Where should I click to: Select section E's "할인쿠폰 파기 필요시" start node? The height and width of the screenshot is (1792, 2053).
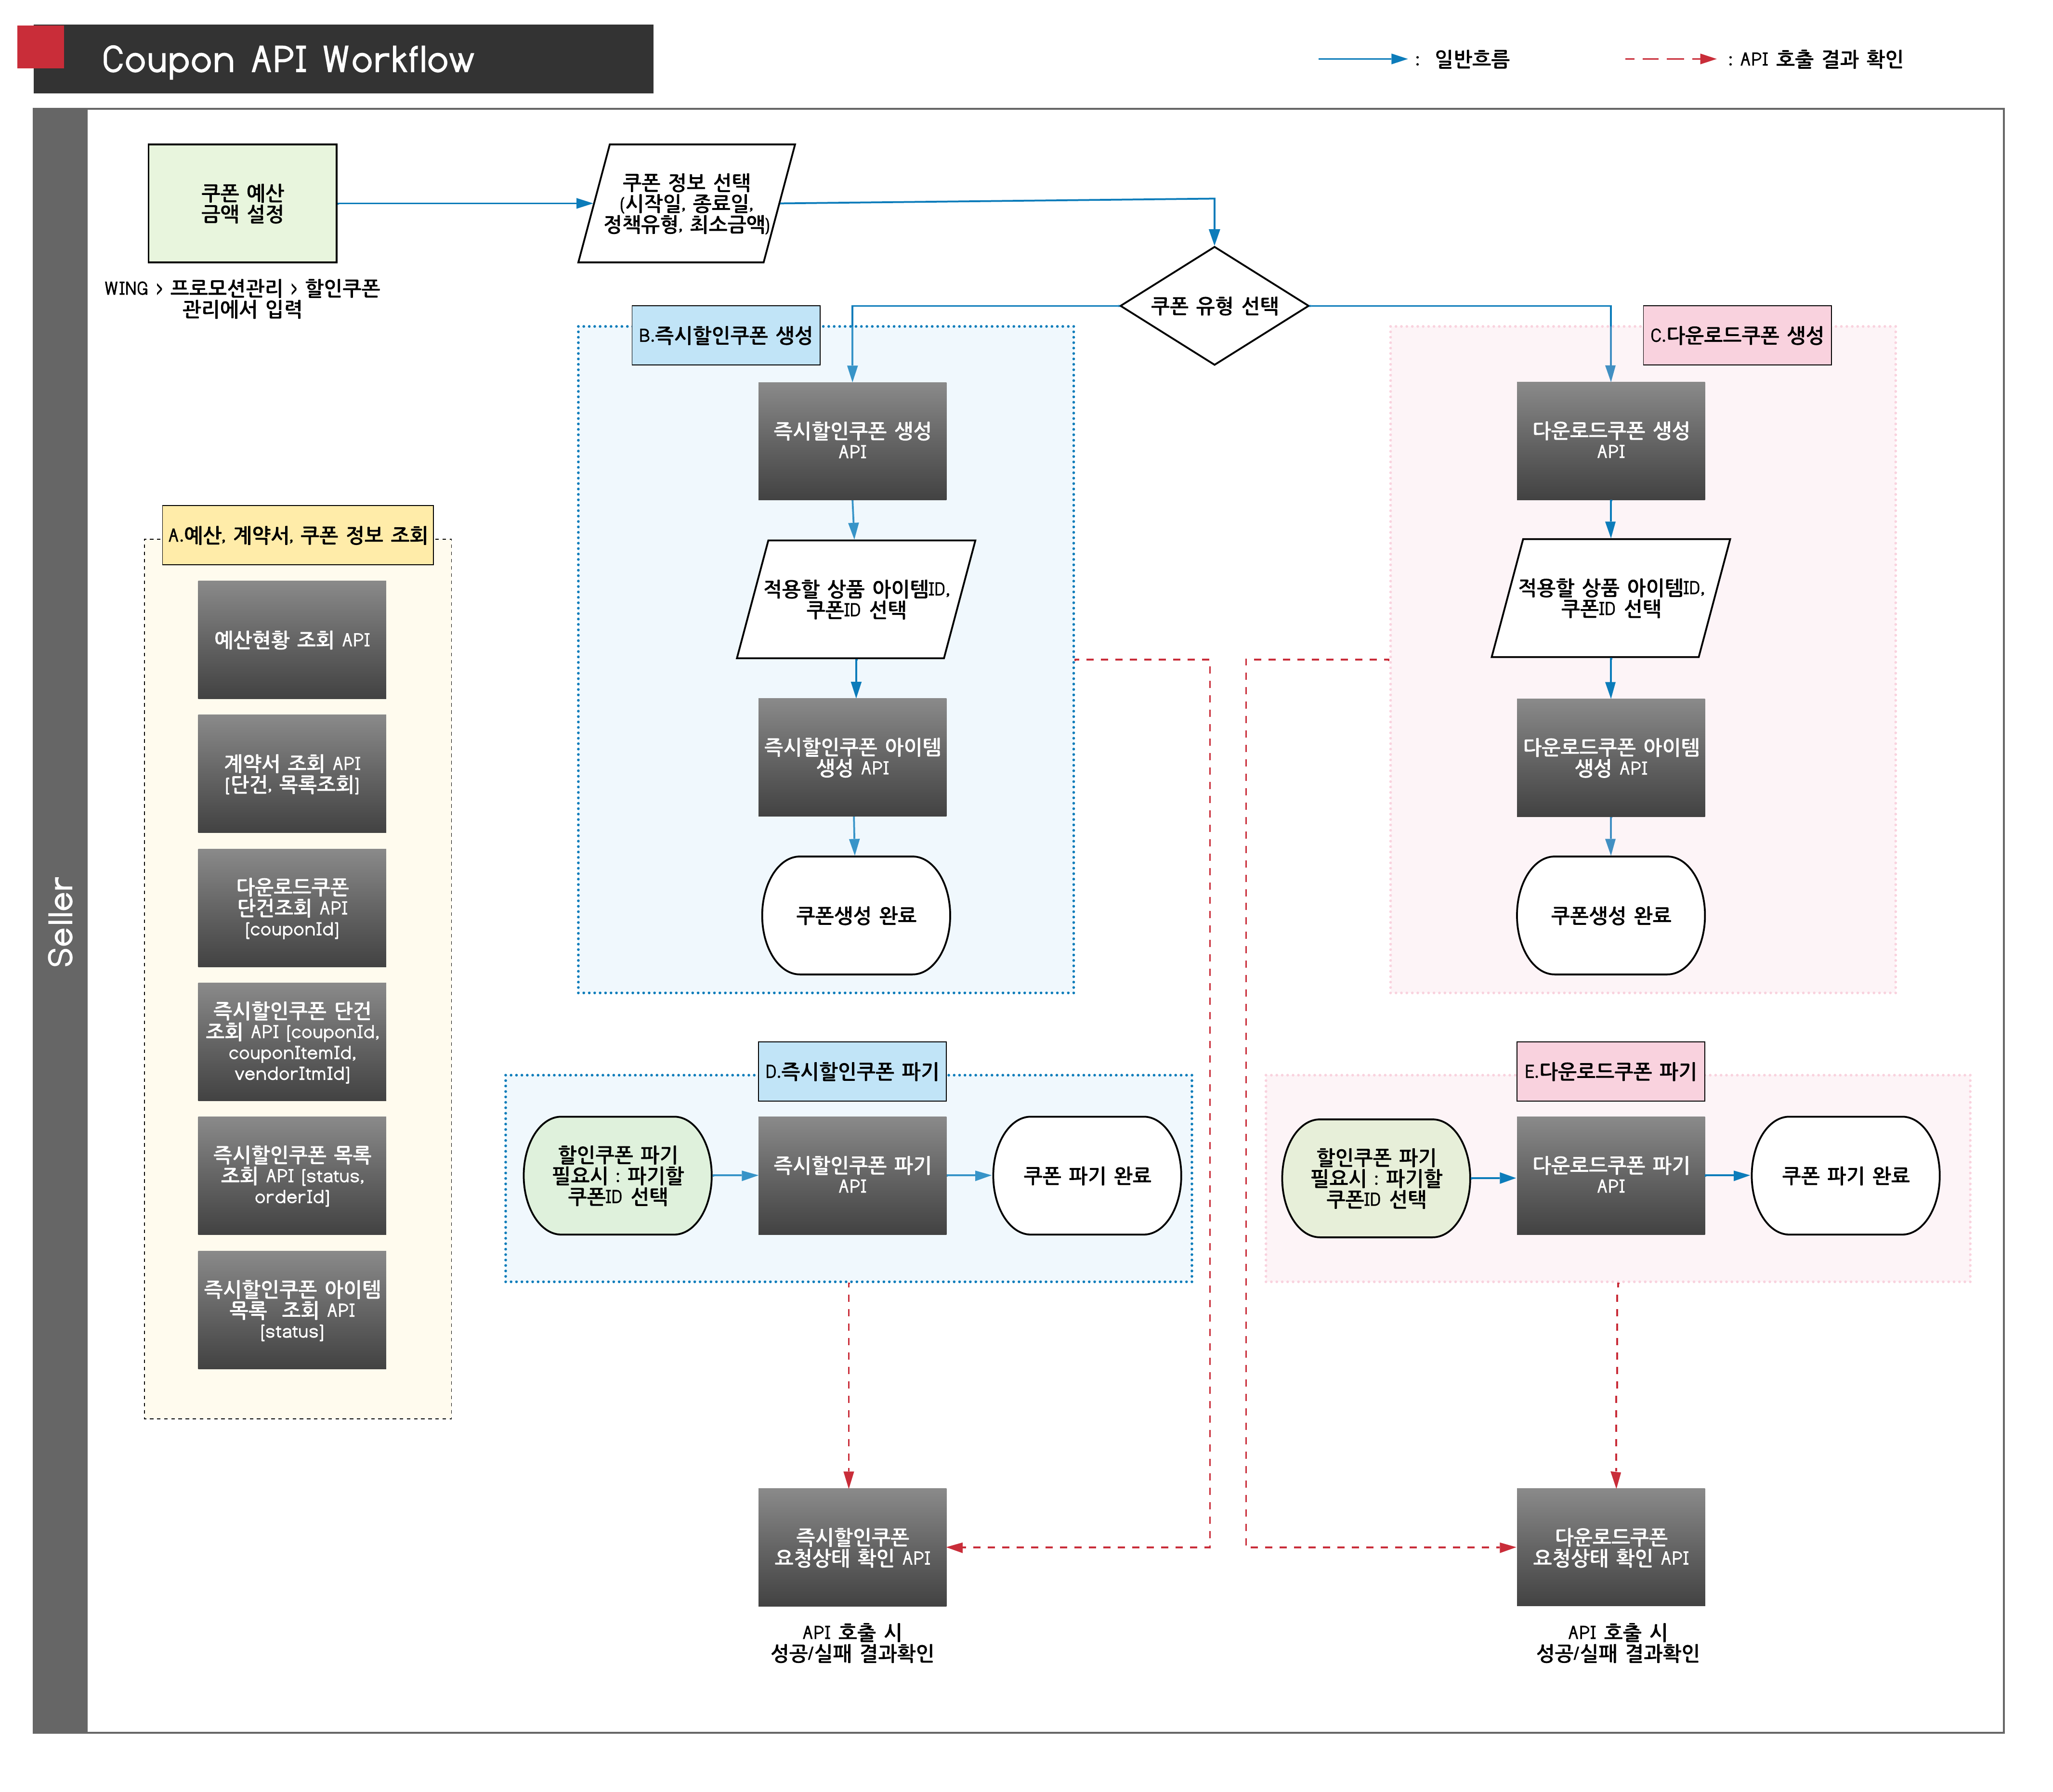tap(1376, 1178)
